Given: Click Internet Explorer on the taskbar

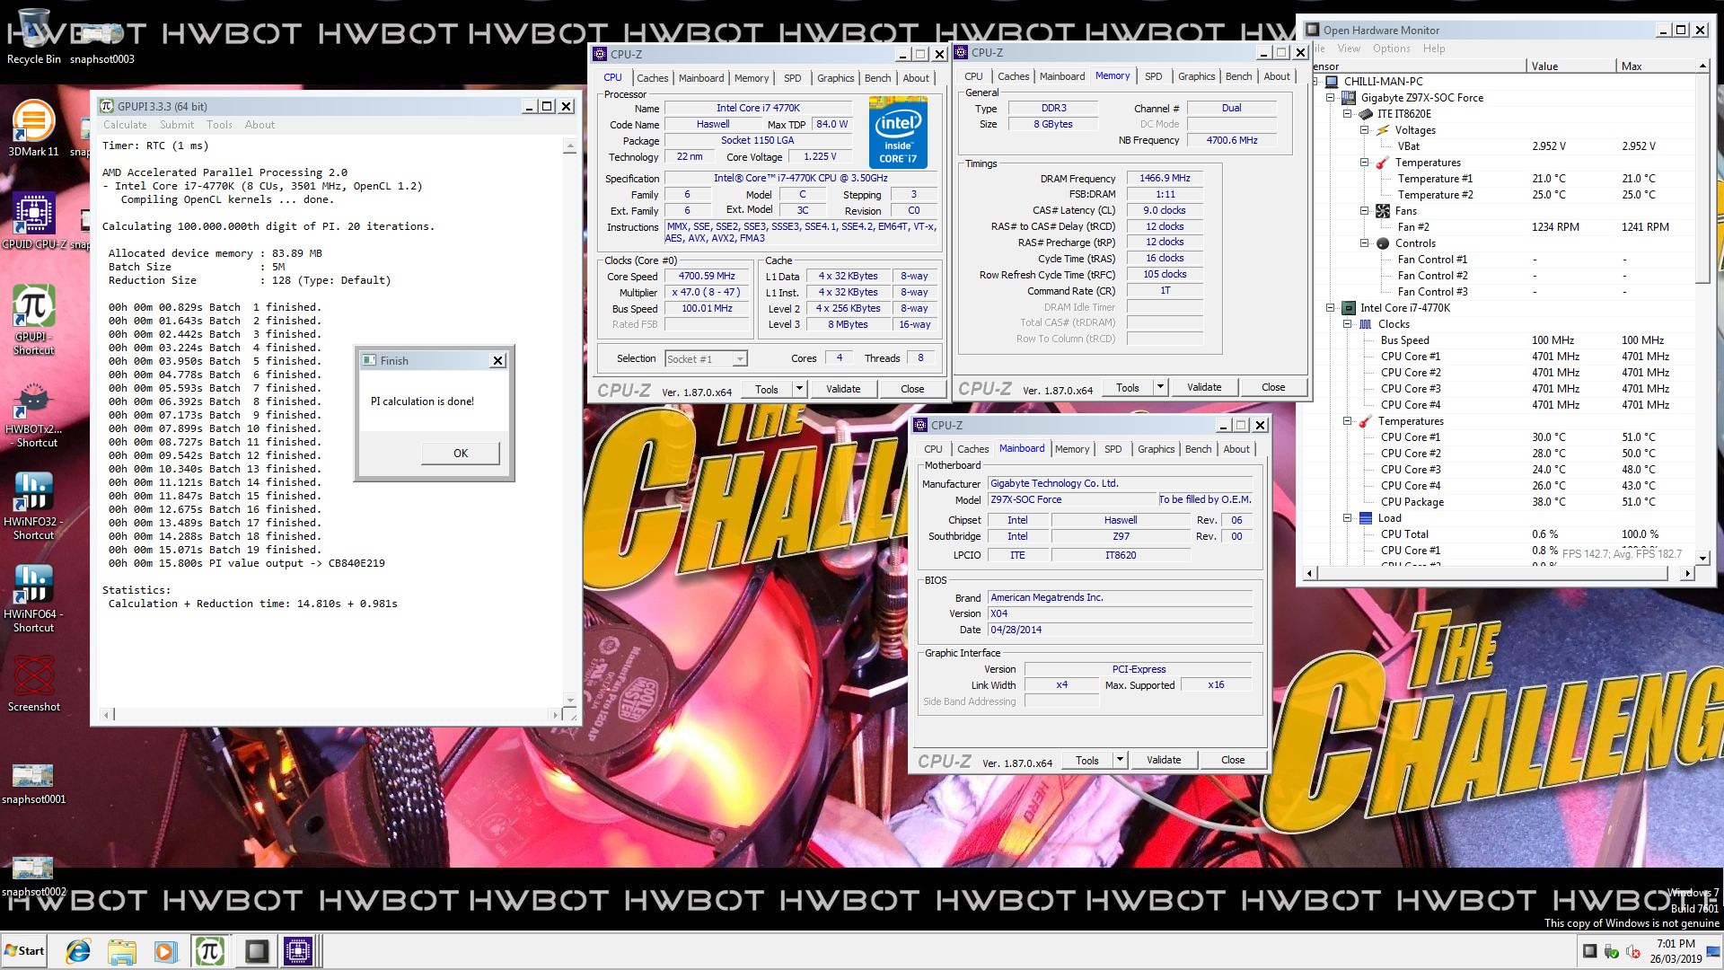Looking at the screenshot, I should point(78,951).
